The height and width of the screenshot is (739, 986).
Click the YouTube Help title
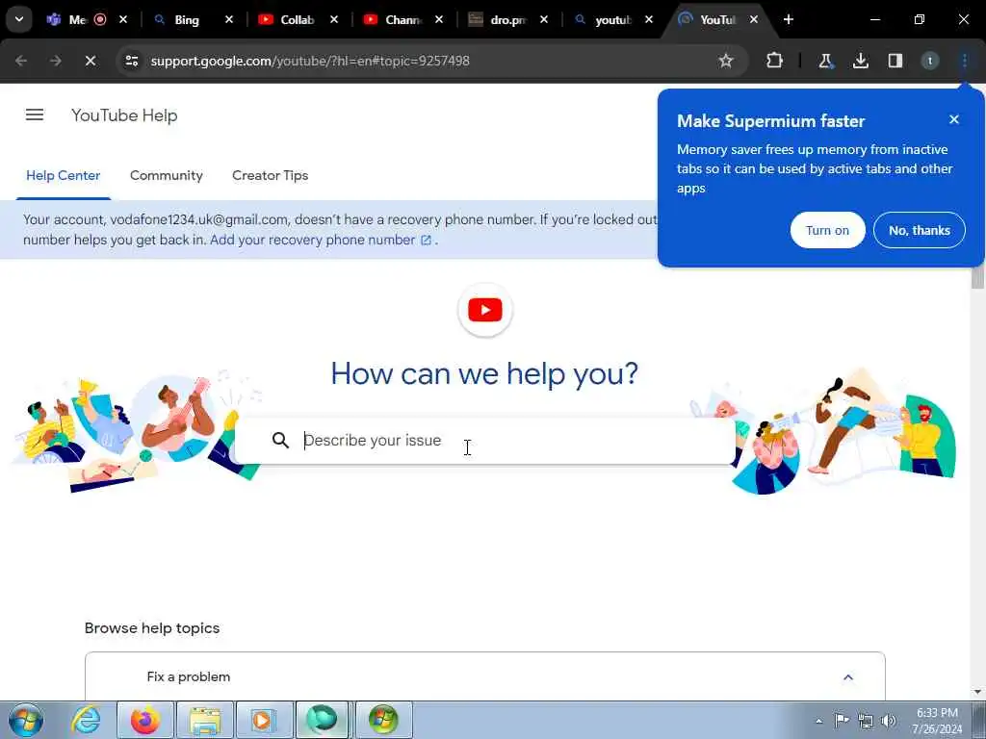124,115
